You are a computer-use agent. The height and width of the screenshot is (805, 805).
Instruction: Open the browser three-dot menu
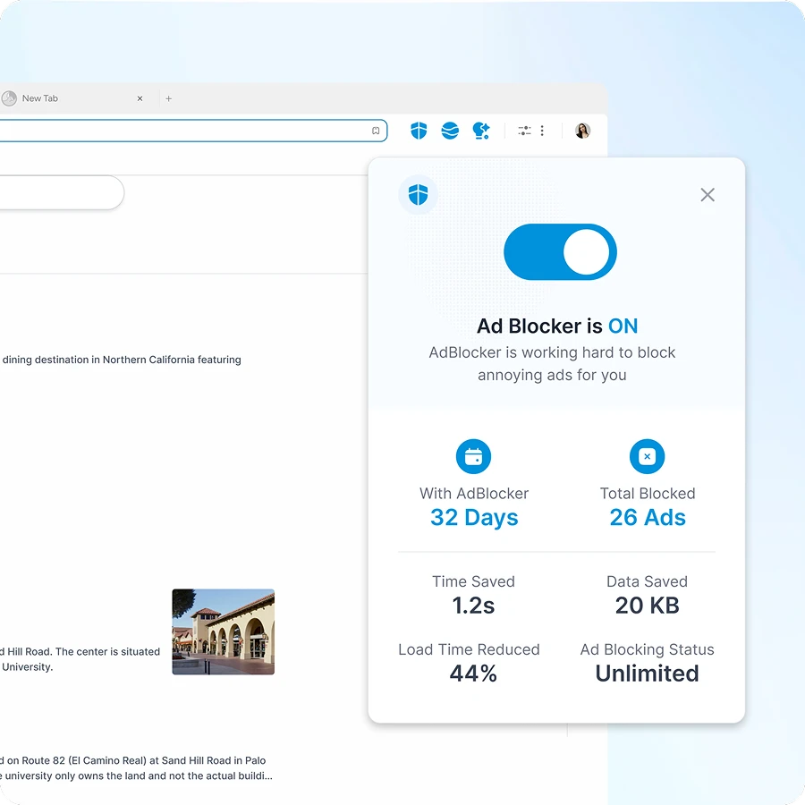[543, 131]
